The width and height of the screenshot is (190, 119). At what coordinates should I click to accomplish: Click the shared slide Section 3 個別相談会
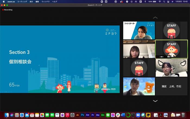coord(60,59)
